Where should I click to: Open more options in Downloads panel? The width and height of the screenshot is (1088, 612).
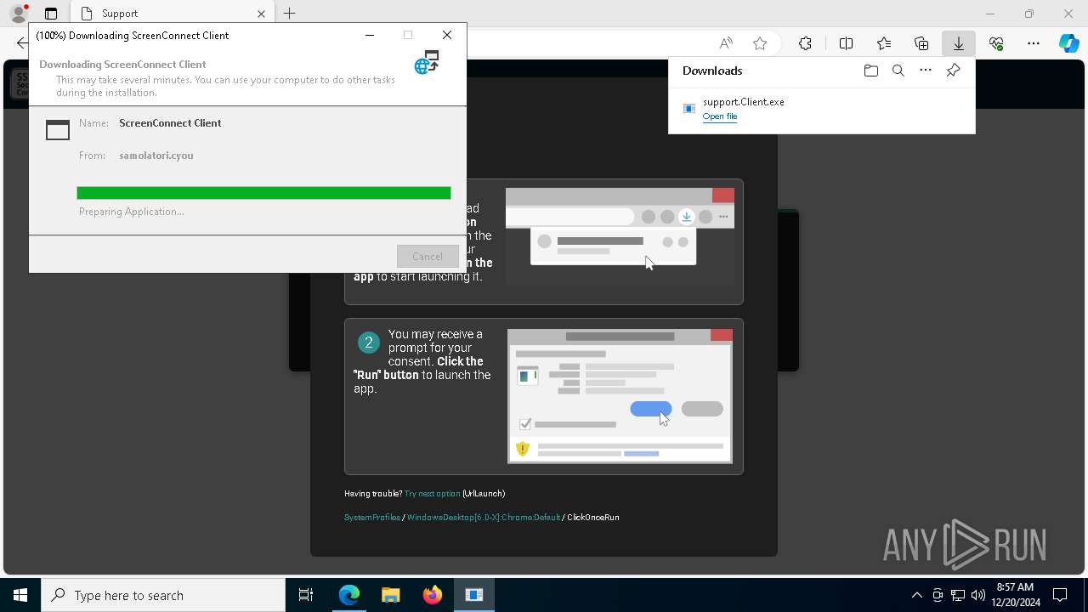(x=926, y=71)
